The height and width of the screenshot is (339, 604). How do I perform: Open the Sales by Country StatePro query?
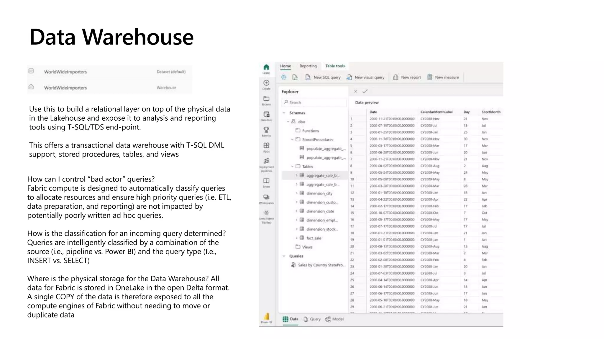(319, 265)
